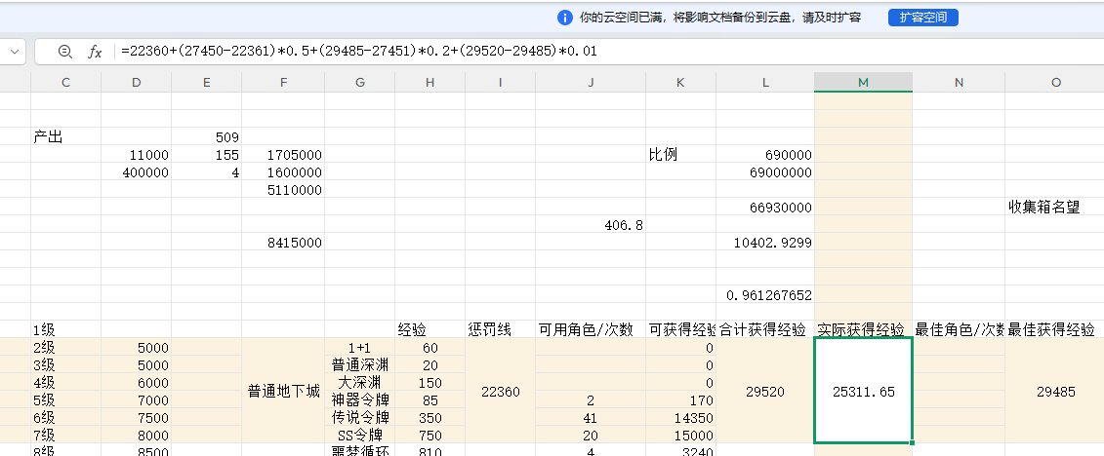This screenshot has width=1104, height=456.
Task: Select the cell labeled 比例
Action: coord(663,155)
